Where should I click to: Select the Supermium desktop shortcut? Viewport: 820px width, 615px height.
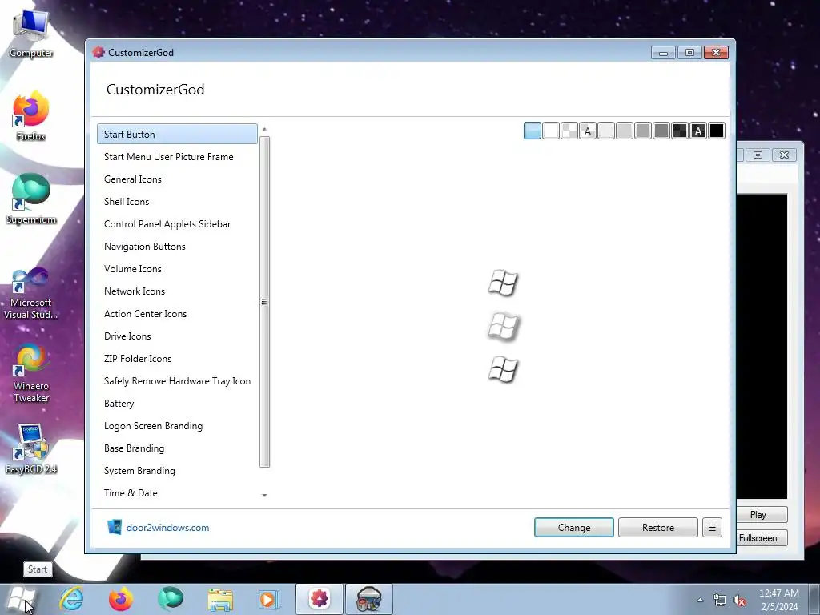[31, 199]
